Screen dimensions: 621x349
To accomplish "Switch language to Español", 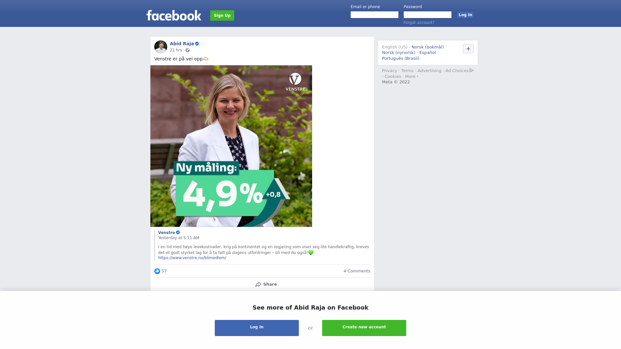I will click(x=428, y=53).
